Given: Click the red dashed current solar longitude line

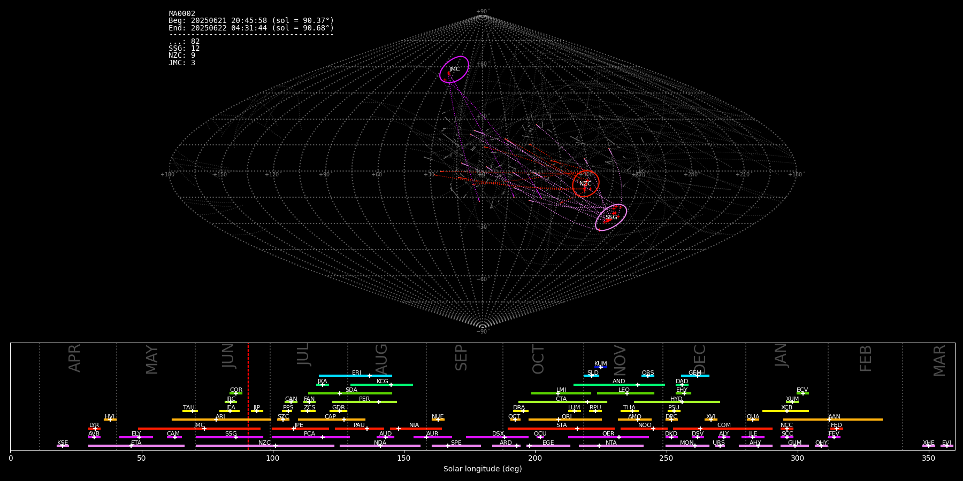Looking at the screenshot, I should (248, 396).
